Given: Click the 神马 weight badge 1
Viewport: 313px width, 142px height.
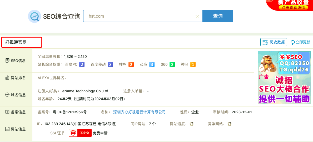Looking at the screenshot, I should coord(193,64).
